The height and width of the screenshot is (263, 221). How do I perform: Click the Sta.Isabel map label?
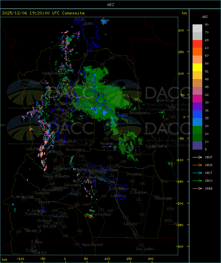pyautogui.click(x=145, y=249)
